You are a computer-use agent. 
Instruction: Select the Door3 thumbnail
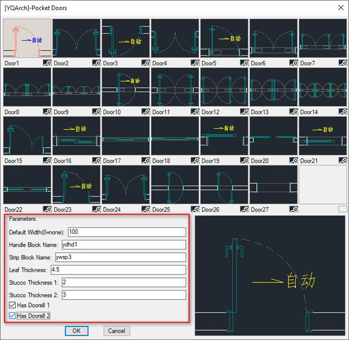[x=126, y=39]
